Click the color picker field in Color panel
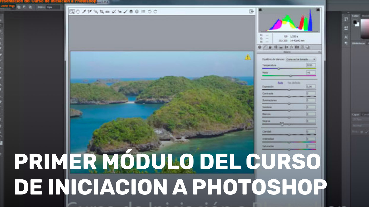The height and width of the screenshot is (207, 369). point(365,29)
